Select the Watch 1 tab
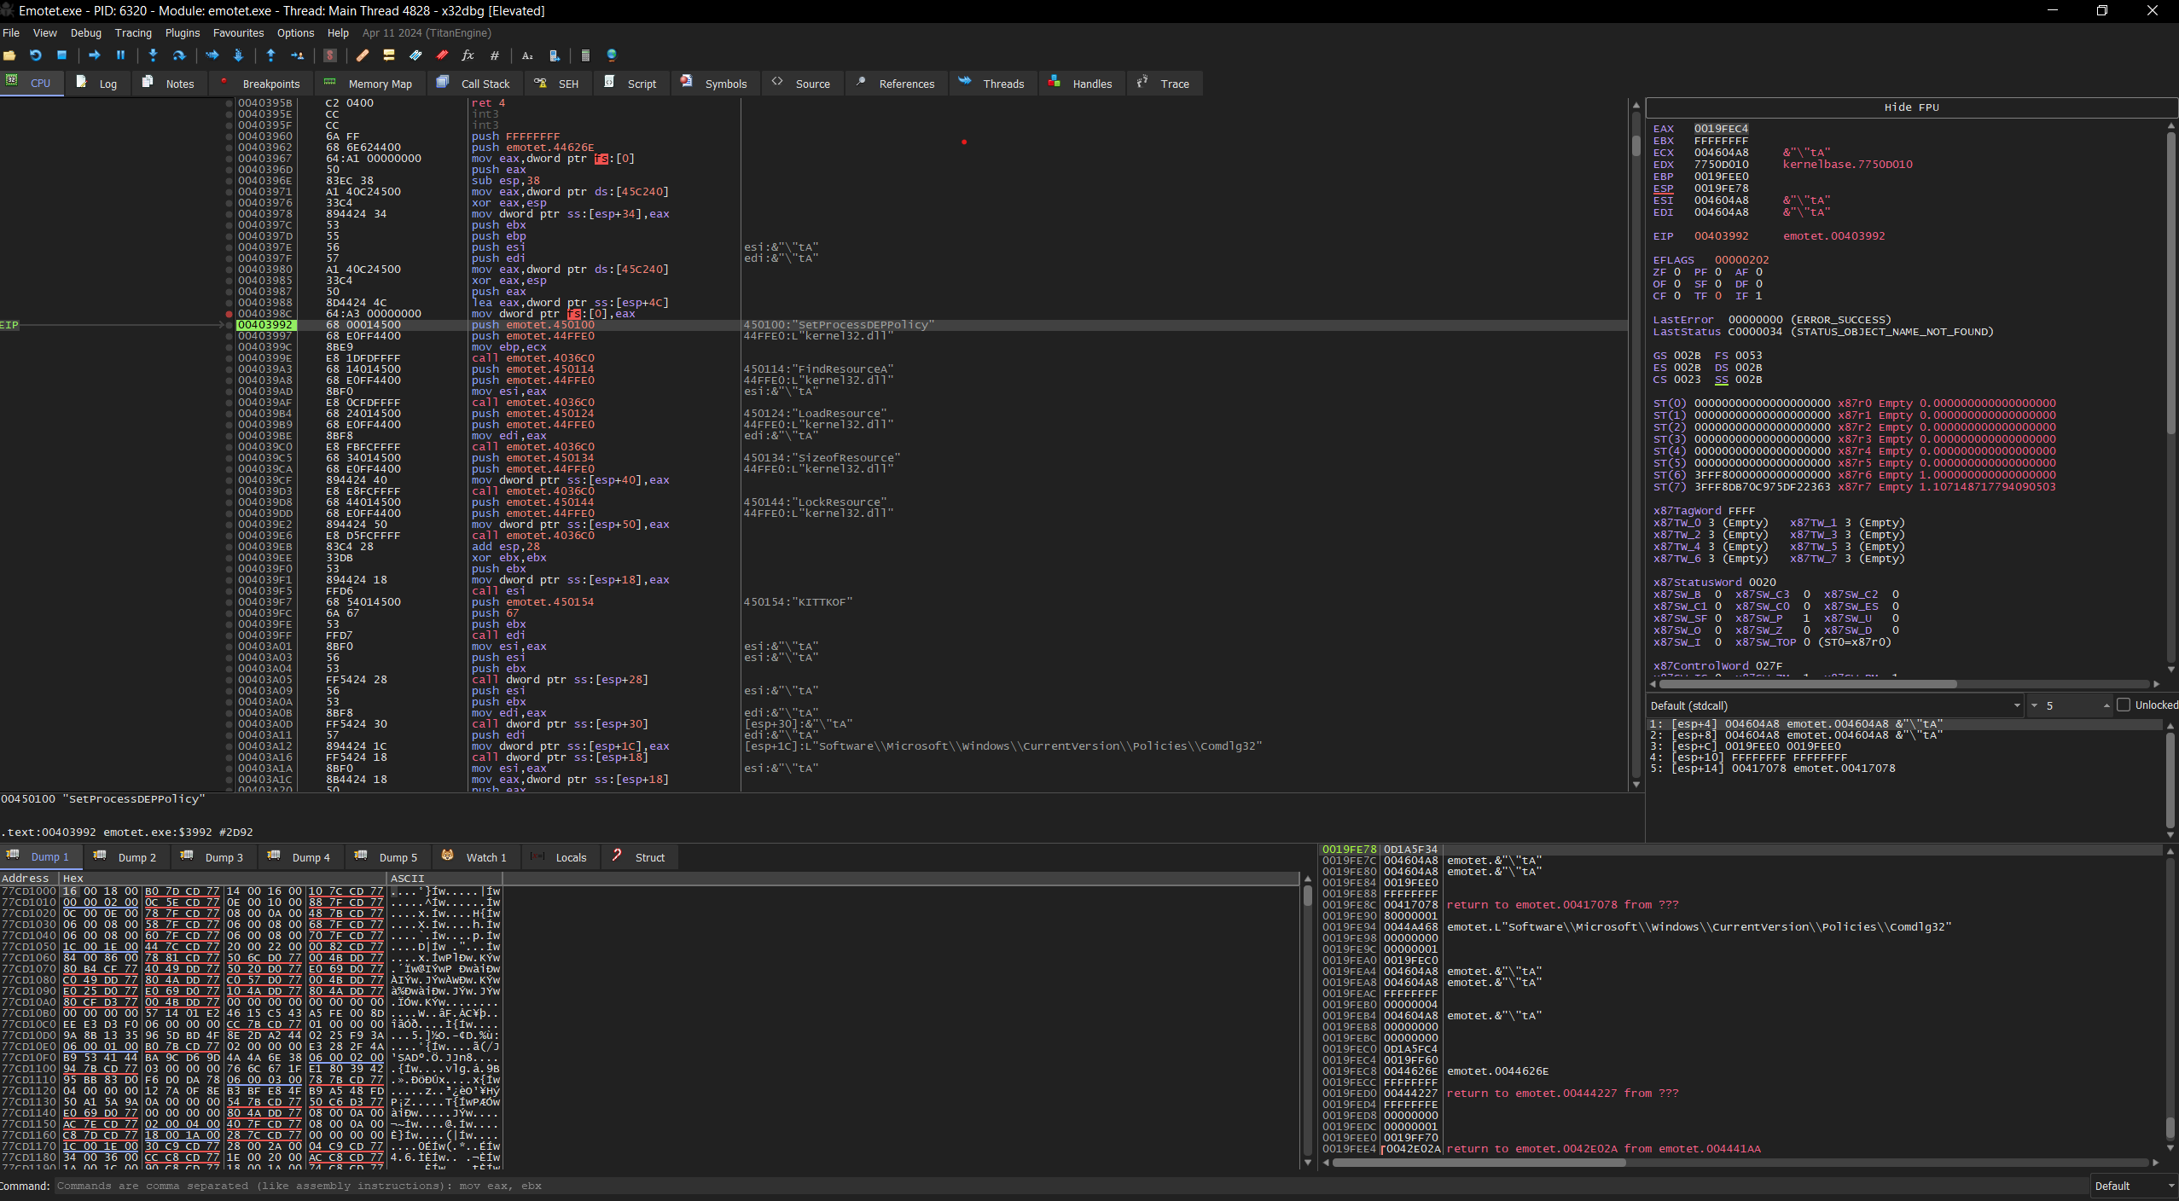Viewport: 2179px width, 1201px height. [474, 857]
